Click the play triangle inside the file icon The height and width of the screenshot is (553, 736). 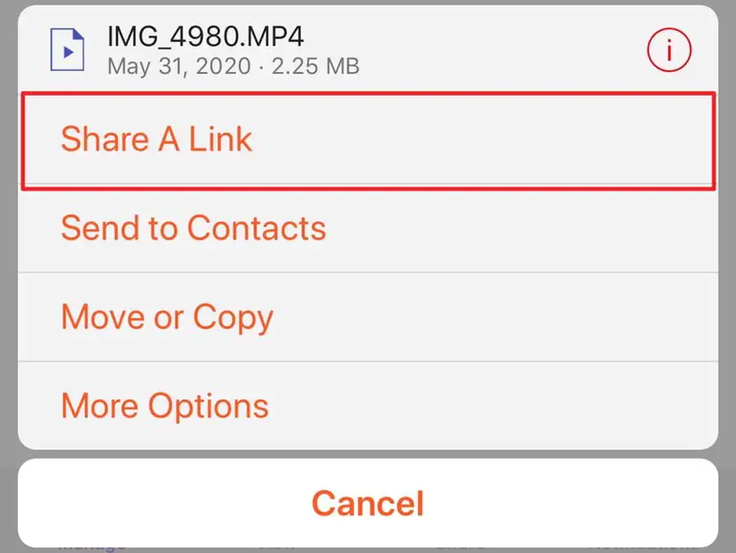tap(70, 52)
